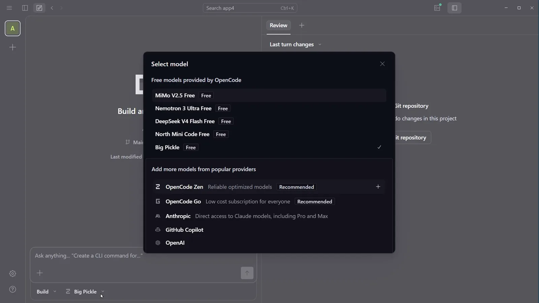
Task: Switch to the Review tab
Action: [x=279, y=25]
